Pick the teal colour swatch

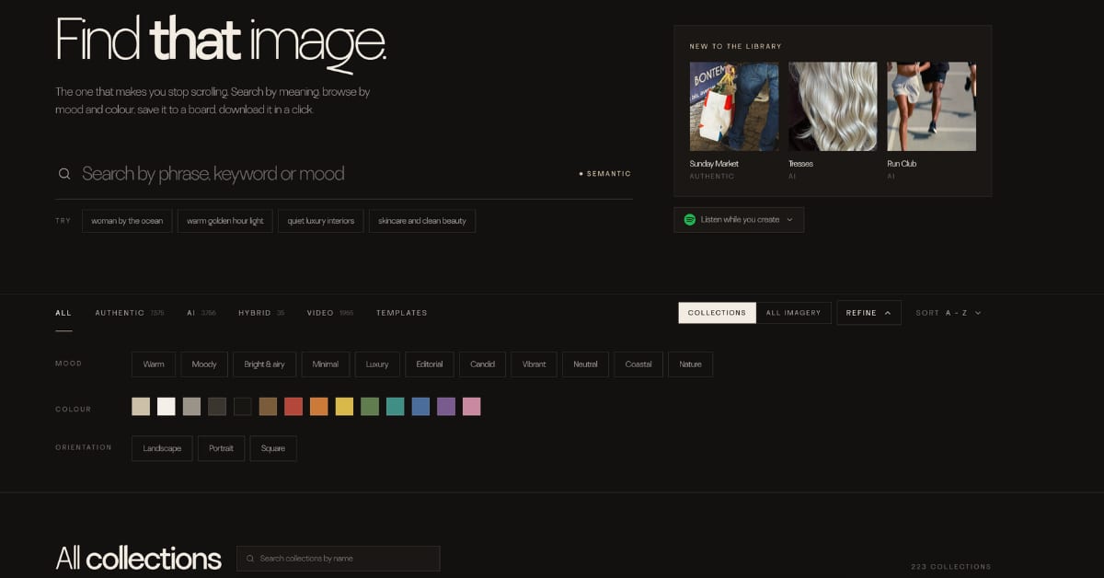point(396,407)
